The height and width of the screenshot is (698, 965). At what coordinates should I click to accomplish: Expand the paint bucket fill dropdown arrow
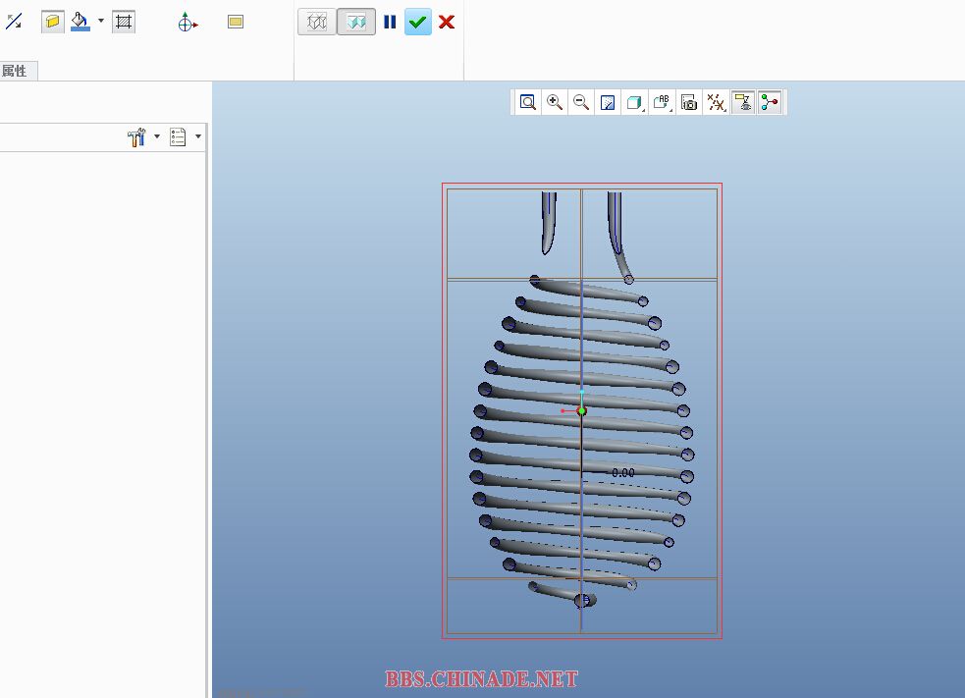(x=101, y=22)
